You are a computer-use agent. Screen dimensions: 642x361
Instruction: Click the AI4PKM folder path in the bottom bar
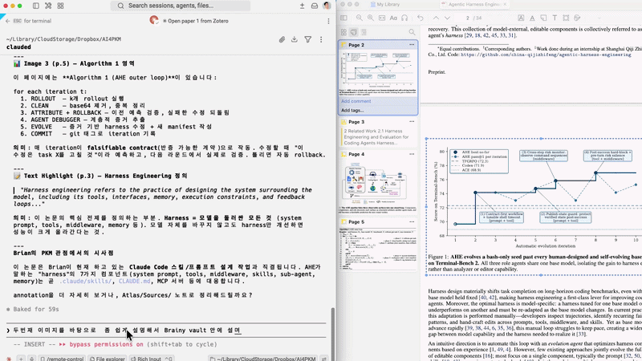(262, 359)
